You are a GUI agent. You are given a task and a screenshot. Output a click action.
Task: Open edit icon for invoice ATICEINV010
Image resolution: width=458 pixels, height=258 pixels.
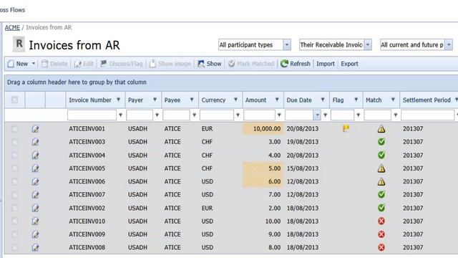pos(35,221)
